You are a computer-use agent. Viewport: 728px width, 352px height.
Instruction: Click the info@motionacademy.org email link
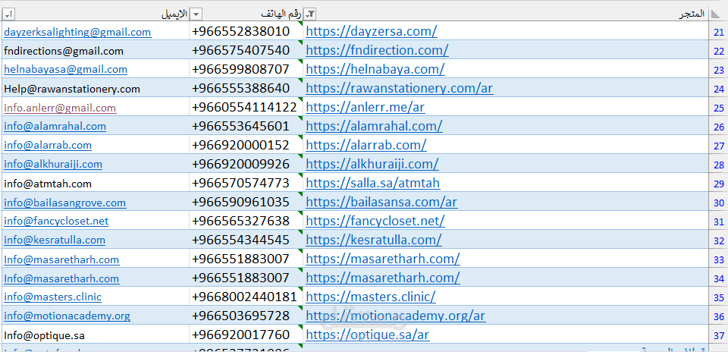(x=67, y=316)
